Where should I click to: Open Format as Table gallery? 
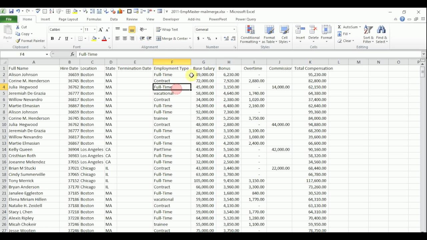269,34
